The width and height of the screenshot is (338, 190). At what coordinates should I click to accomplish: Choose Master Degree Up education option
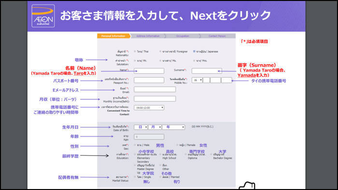pos(135,165)
